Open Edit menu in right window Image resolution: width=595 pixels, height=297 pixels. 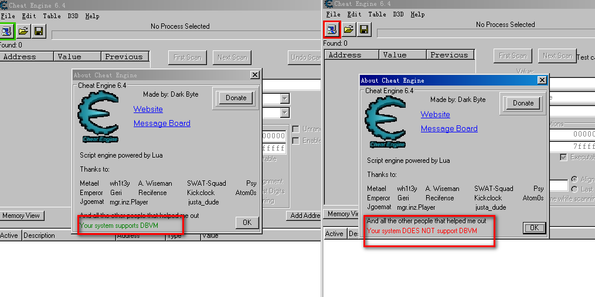[x=354, y=14]
